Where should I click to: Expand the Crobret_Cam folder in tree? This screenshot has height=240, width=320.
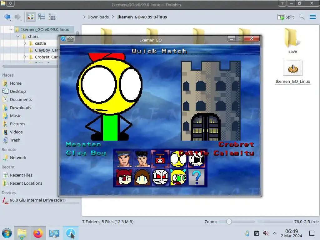click(x=25, y=57)
